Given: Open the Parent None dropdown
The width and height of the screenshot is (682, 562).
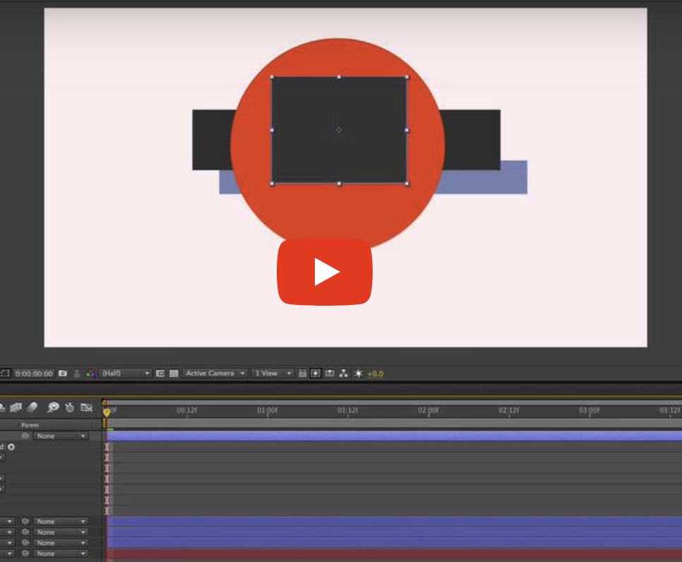Looking at the screenshot, I should click(x=60, y=436).
